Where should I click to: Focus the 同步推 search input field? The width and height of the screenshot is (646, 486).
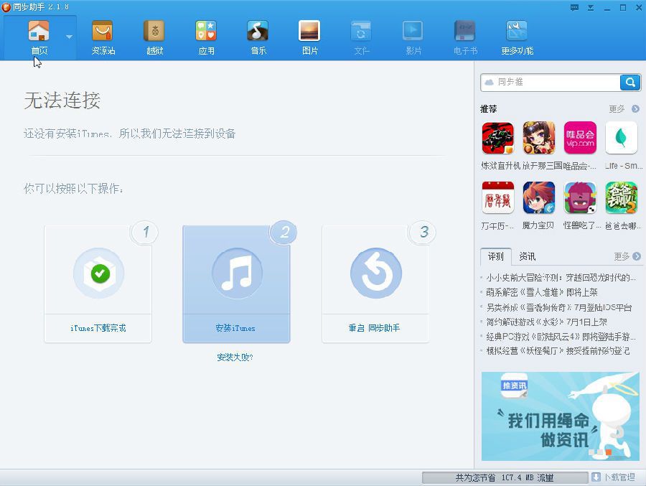(551, 83)
